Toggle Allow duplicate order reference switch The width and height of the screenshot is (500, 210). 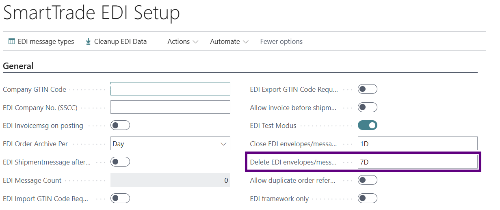(x=367, y=180)
